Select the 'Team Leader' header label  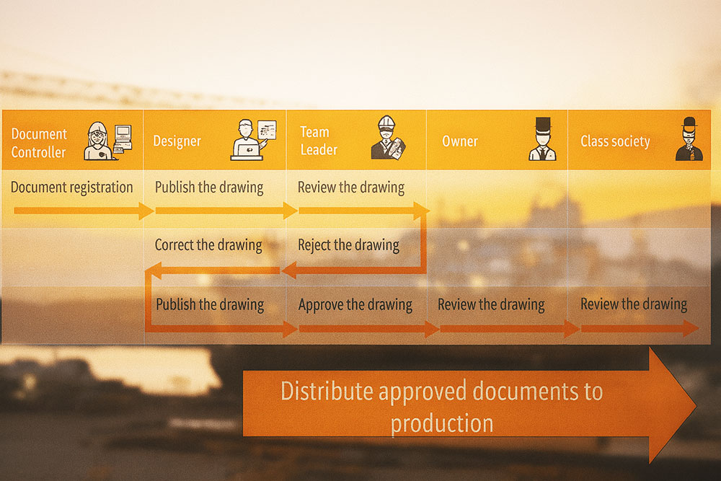pyautogui.click(x=319, y=141)
